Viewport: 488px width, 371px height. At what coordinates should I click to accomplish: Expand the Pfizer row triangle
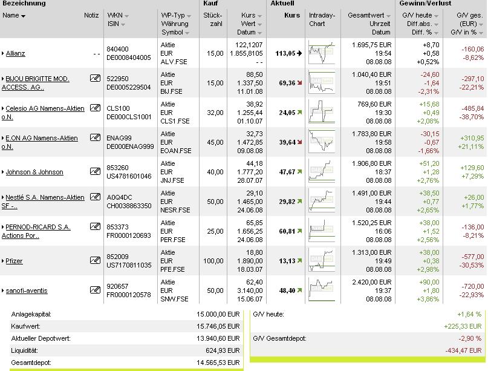coord(3,261)
